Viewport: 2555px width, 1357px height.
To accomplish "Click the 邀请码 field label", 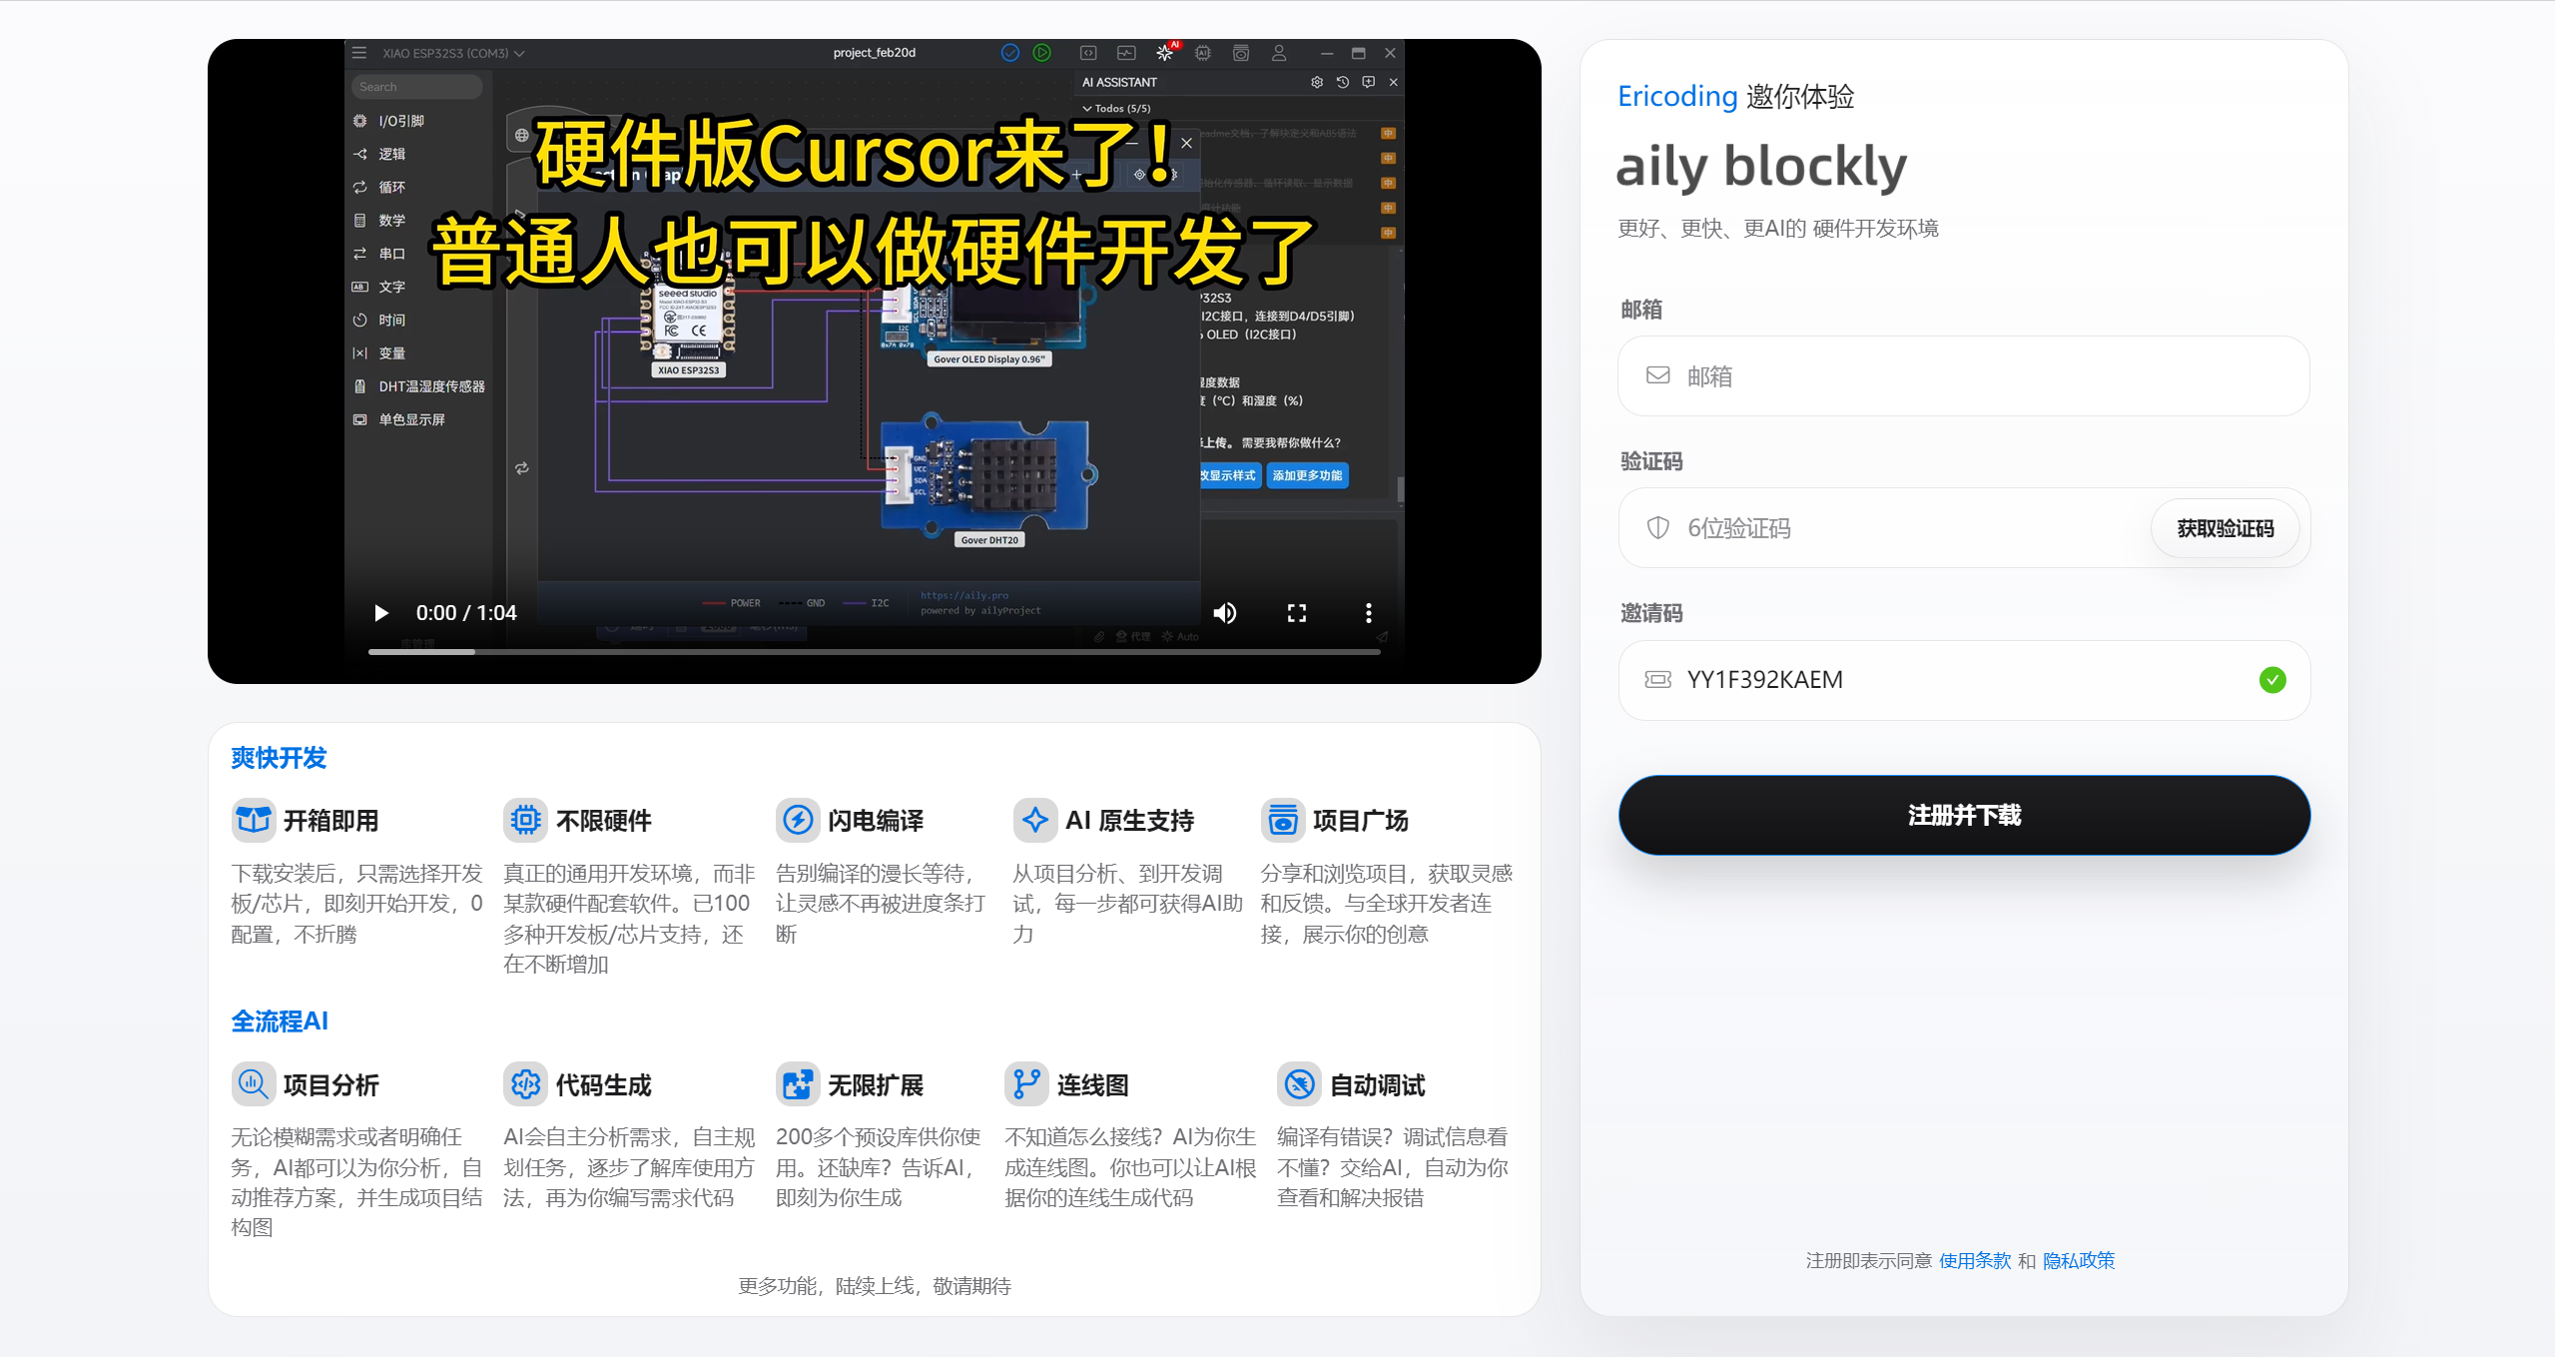I will point(1650,613).
